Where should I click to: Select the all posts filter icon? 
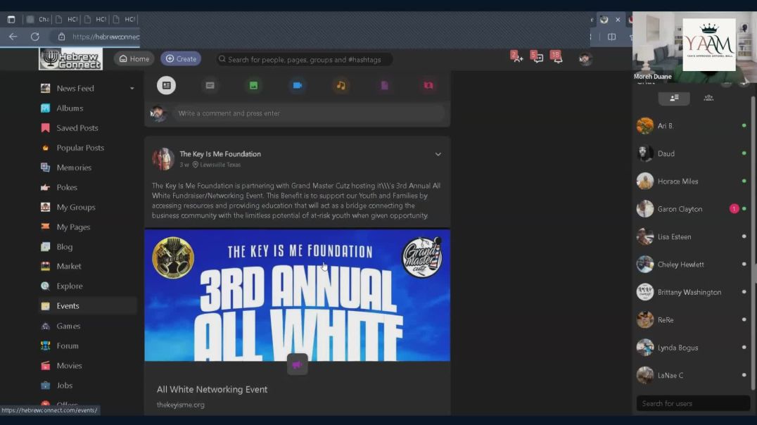pyautogui.click(x=166, y=85)
